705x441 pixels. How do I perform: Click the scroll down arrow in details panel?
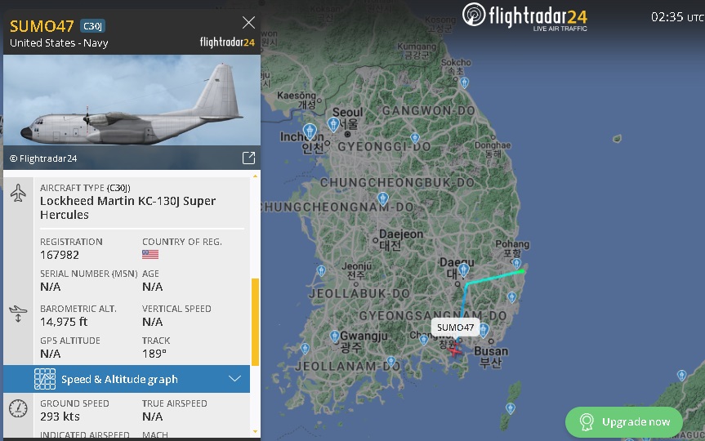255,431
